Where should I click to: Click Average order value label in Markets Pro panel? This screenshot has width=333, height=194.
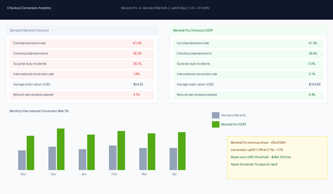195,85
